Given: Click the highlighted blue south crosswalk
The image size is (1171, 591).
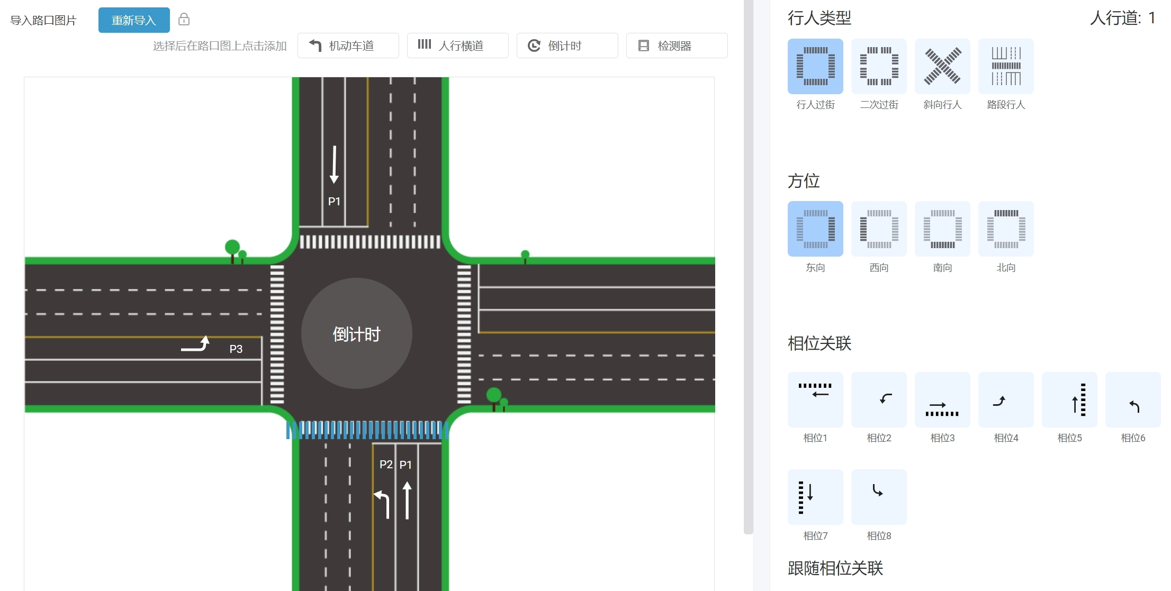Looking at the screenshot, I should (367, 430).
